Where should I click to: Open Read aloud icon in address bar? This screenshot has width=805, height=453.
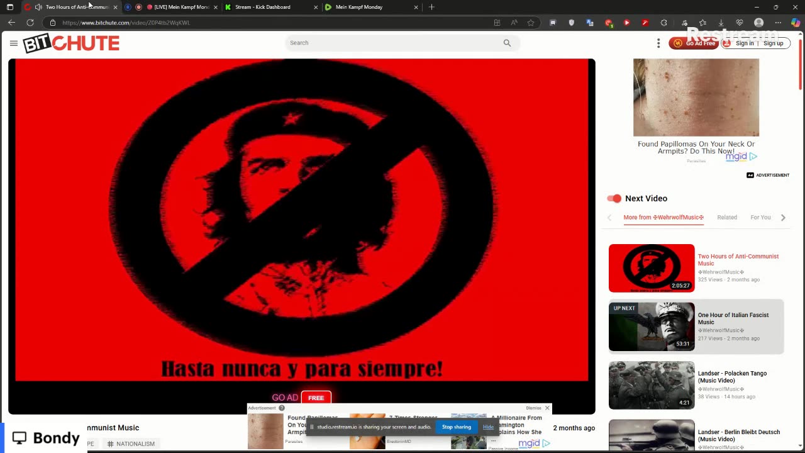[x=514, y=23]
